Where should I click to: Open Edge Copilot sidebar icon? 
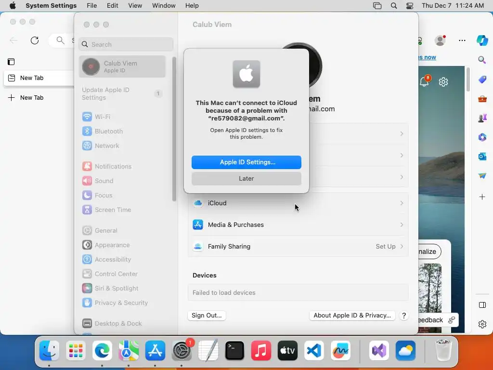click(482, 40)
